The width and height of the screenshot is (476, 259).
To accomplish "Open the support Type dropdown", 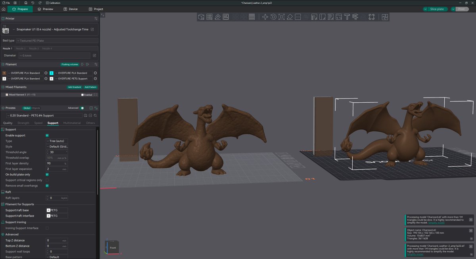I will point(57,141).
